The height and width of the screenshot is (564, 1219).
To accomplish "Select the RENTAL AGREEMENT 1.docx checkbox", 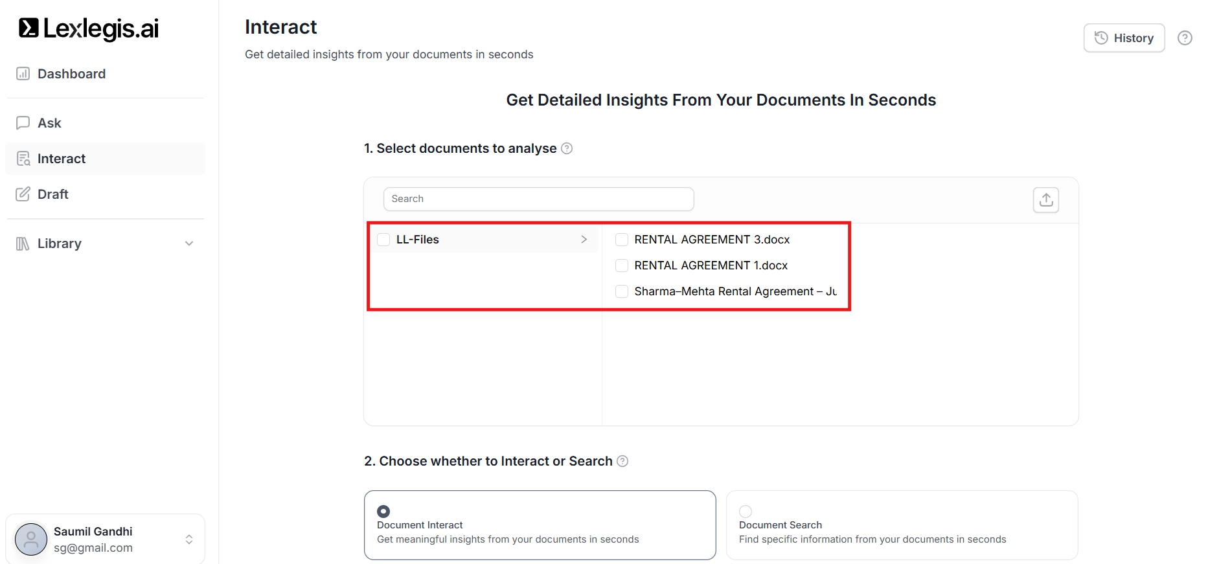I will tap(622, 265).
